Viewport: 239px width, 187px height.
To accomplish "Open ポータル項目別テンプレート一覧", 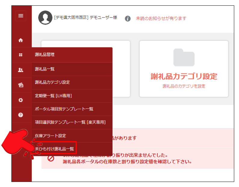I will point(64,109).
